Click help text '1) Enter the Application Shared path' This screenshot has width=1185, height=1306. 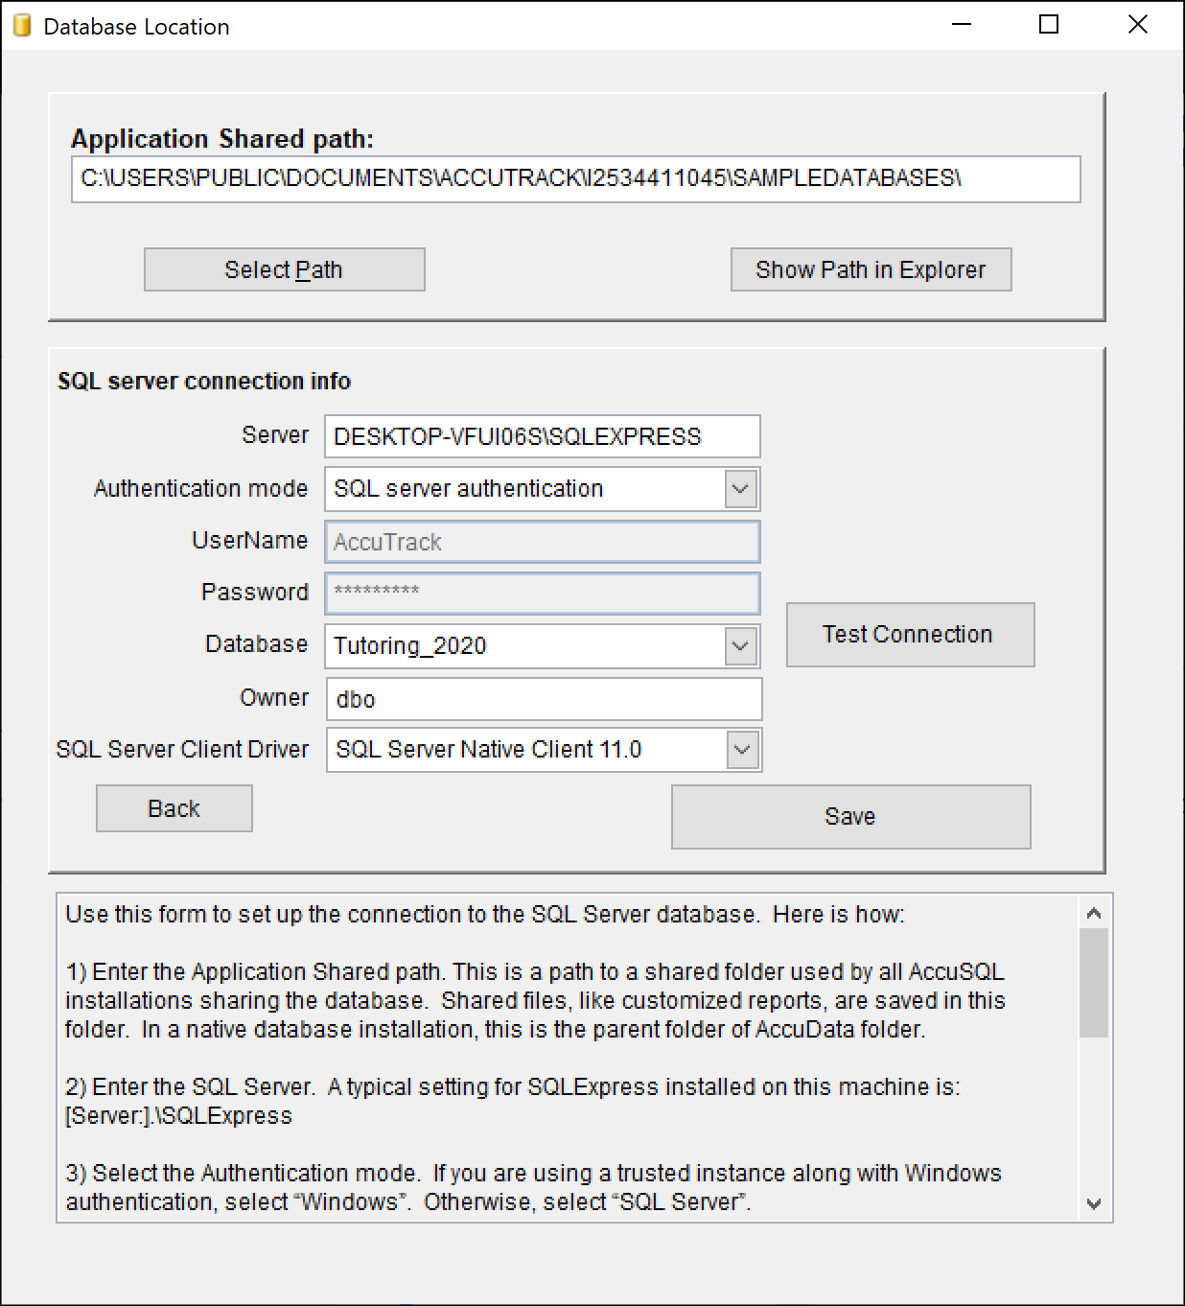pyautogui.click(x=256, y=971)
